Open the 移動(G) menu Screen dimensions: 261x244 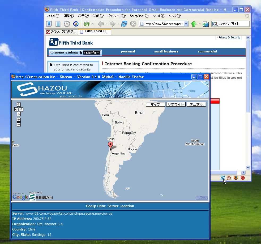click(x=98, y=16)
